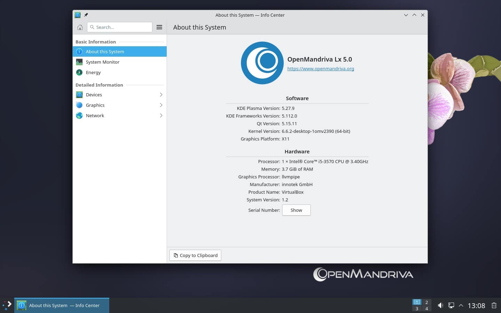The width and height of the screenshot is (501, 313).
Task: Click the Network category icon
Action: [79, 115]
